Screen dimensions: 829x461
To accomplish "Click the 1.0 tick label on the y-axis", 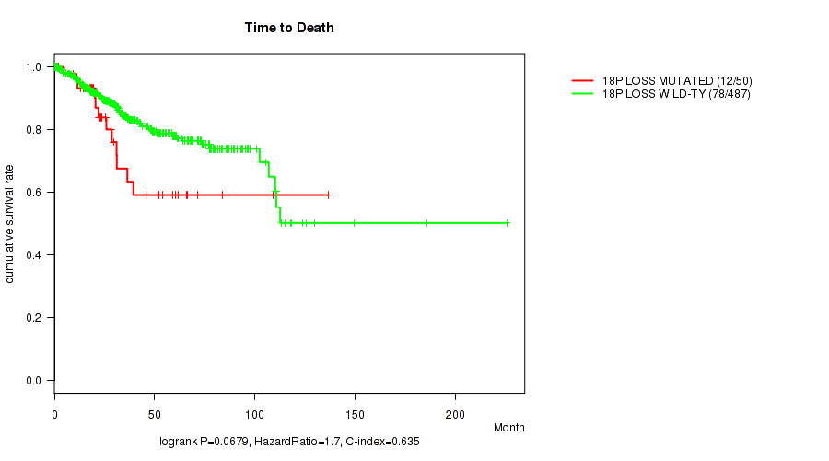I will pyautogui.click(x=33, y=67).
